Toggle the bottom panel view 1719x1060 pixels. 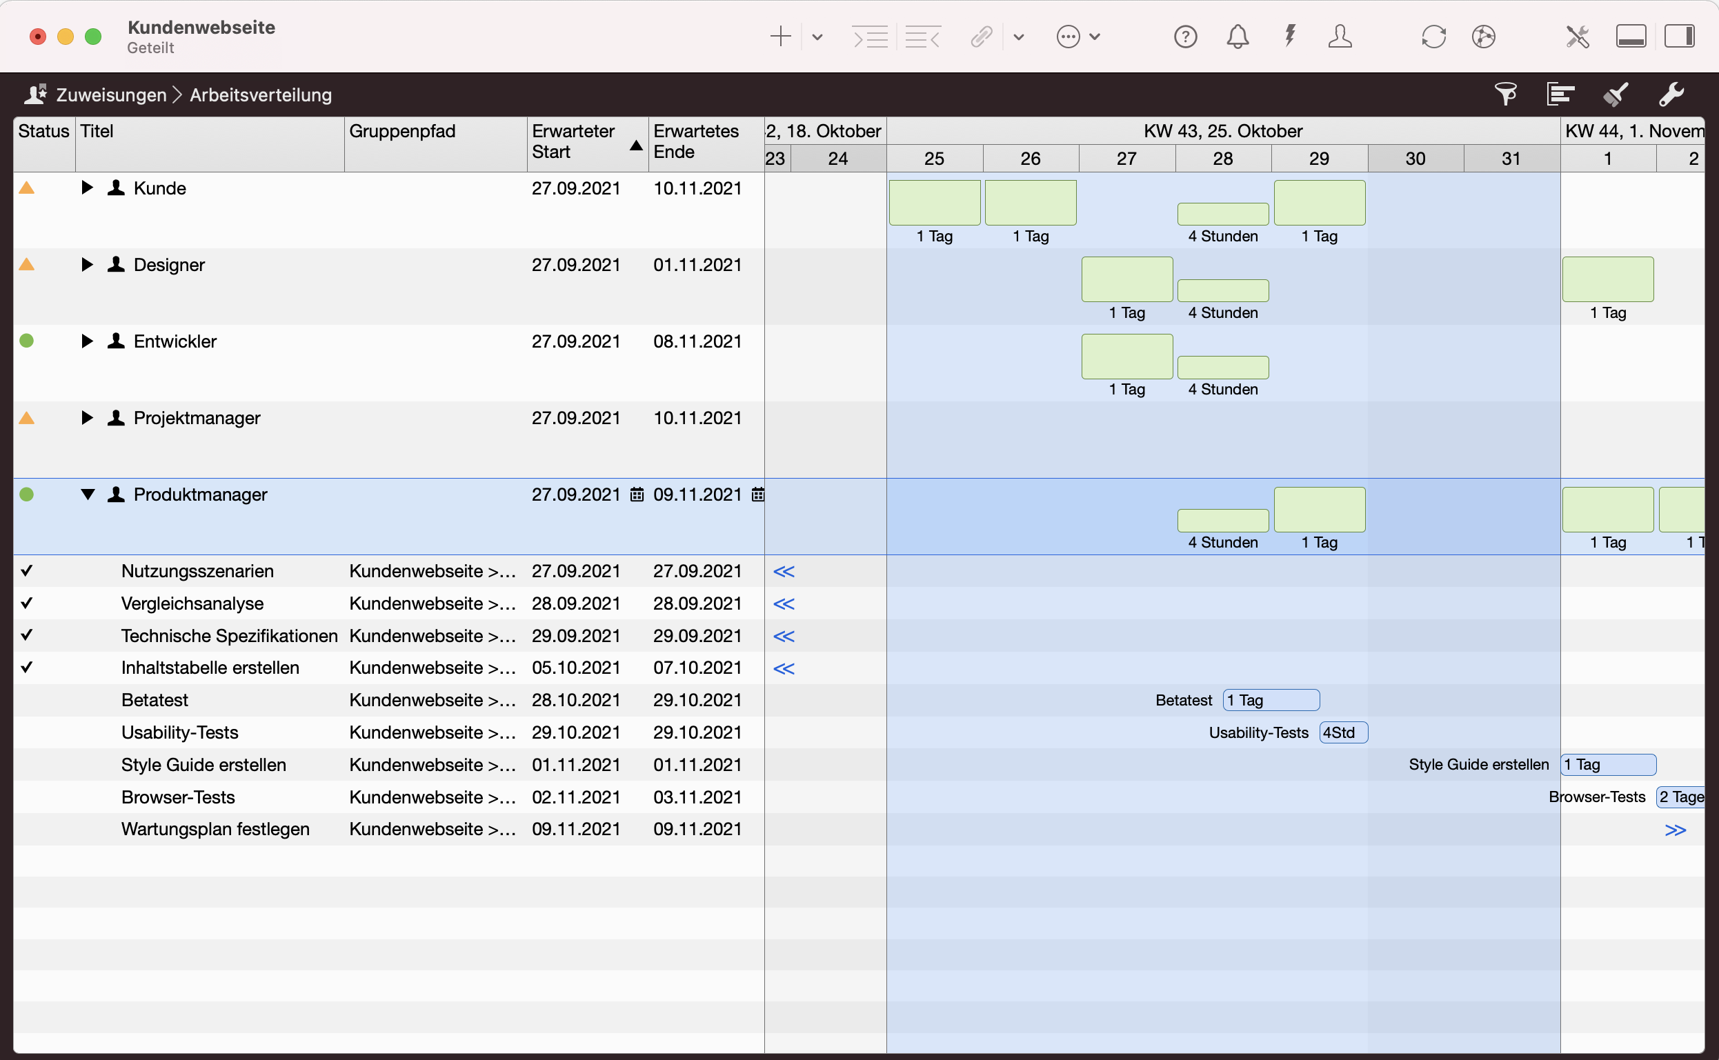coord(1631,37)
